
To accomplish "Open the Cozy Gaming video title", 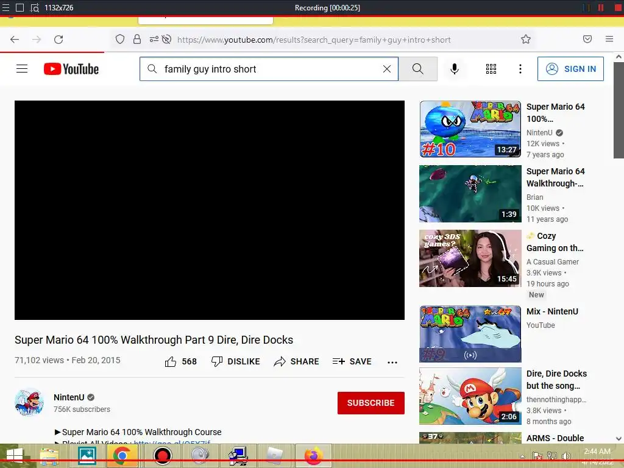I will coord(555,242).
